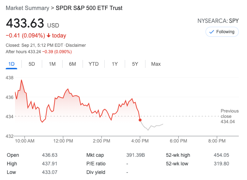Click the red down arrow beside today
Image resolution: width=247 pixels, height=180 pixels.
tap(49, 36)
